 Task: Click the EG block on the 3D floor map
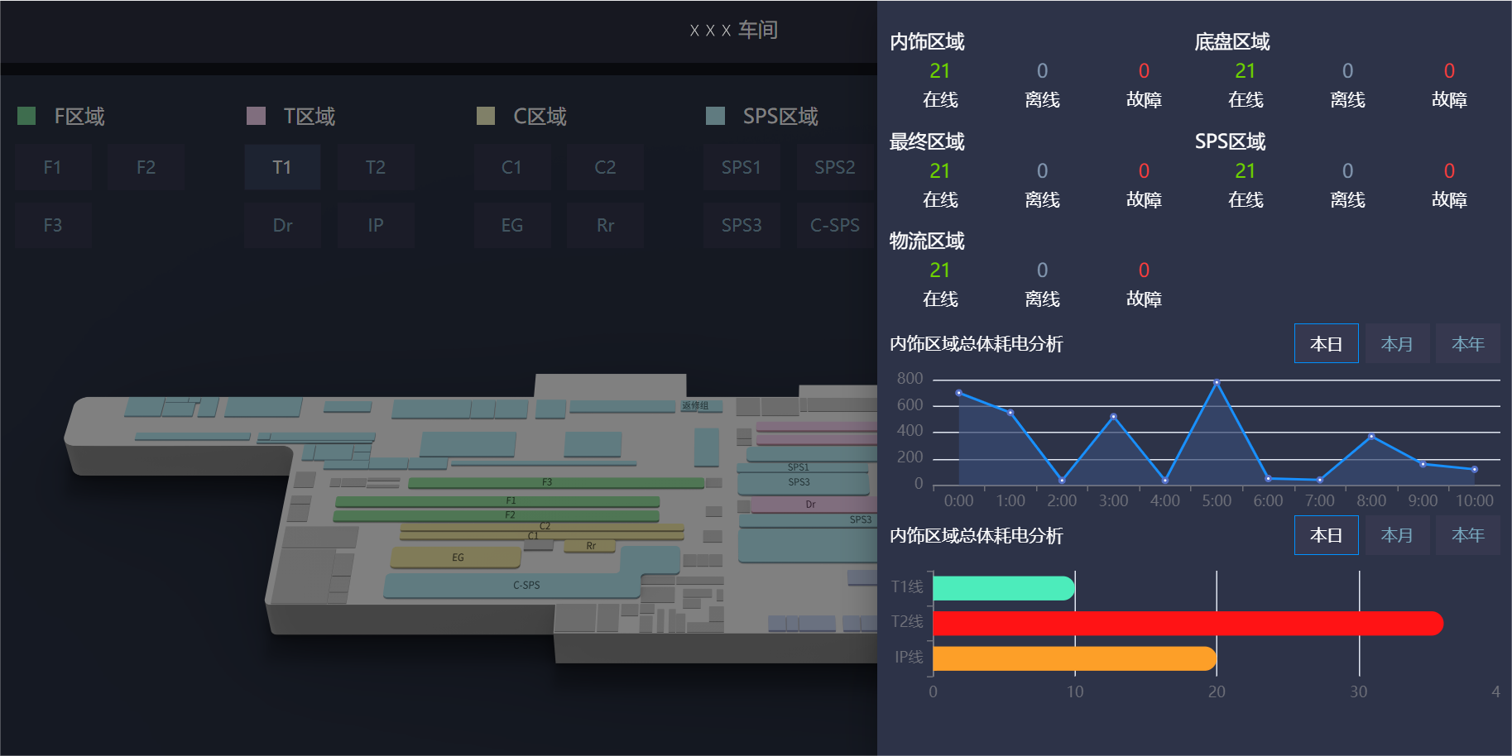click(x=456, y=557)
